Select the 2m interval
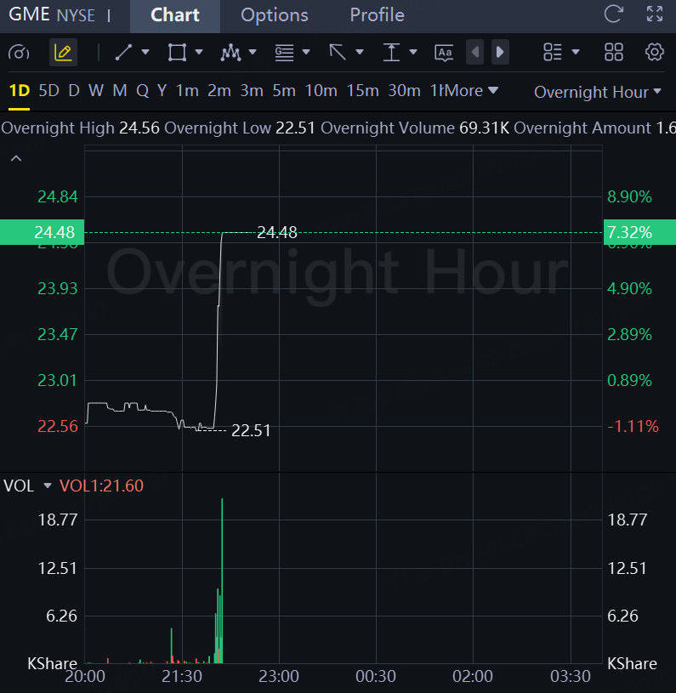This screenshot has height=693, width=676. tap(219, 91)
